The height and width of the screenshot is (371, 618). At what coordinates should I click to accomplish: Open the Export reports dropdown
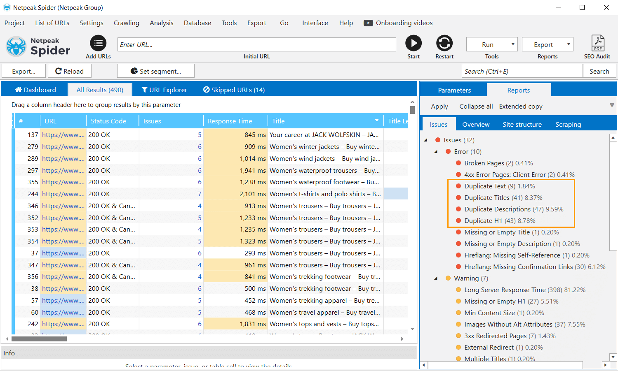point(548,44)
